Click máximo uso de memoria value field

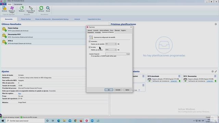[110, 44]
